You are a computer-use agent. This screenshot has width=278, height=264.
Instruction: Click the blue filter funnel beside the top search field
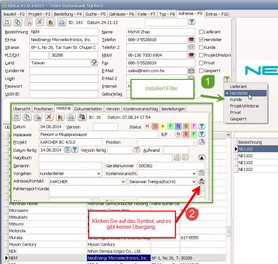tap(192, 22)
